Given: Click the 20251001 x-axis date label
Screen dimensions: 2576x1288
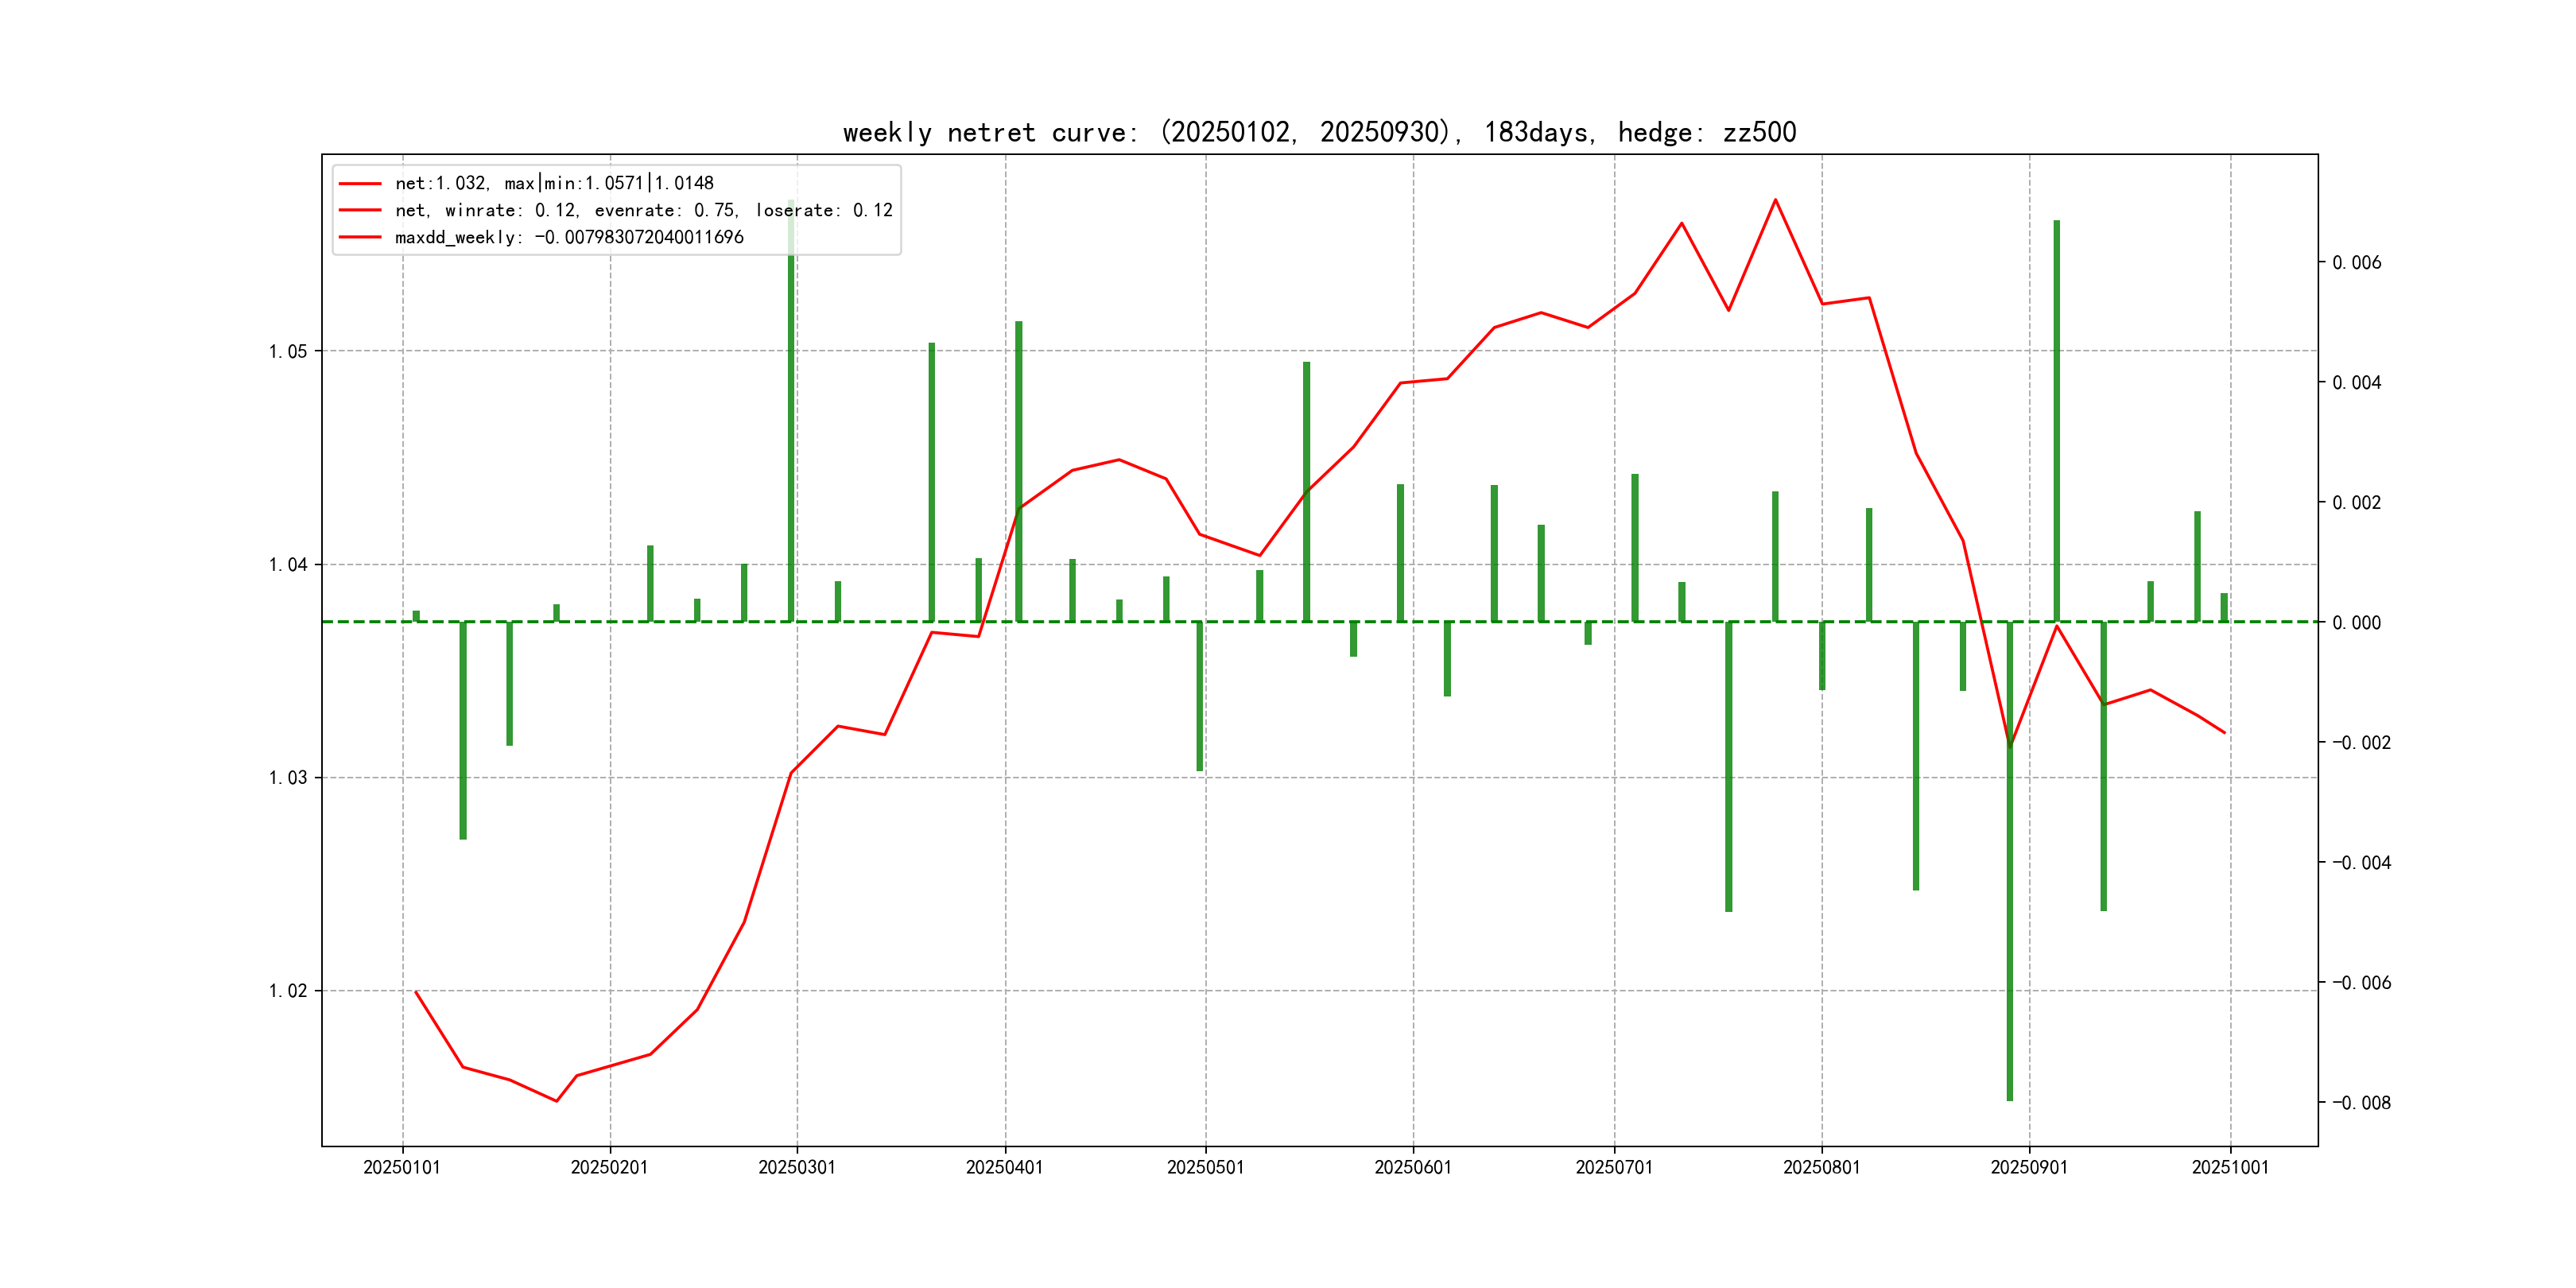Looking at the screenshot, I should [x=2230, y=1167].
